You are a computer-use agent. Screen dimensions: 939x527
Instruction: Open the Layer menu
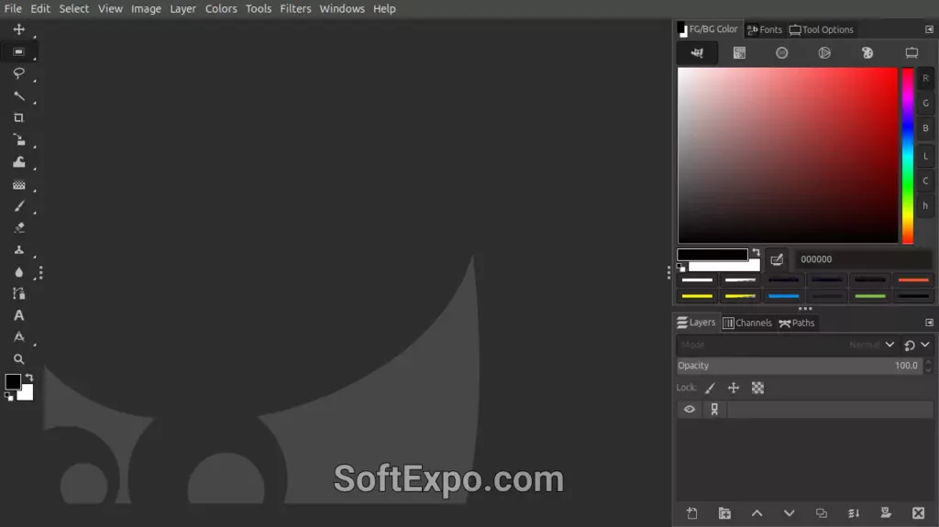pyautogui.click(x=182, y=8)
